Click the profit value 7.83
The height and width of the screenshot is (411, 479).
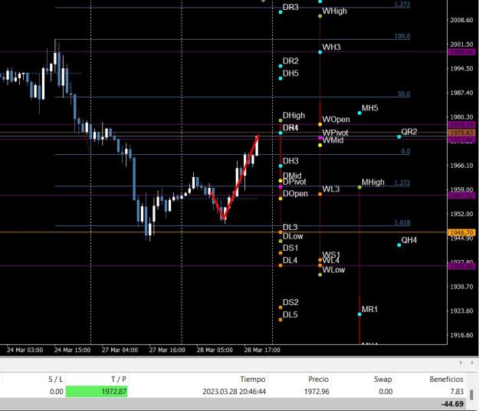click(457, 391)
